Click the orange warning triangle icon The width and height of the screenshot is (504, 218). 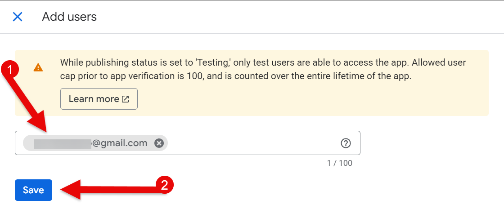point(38,68)
